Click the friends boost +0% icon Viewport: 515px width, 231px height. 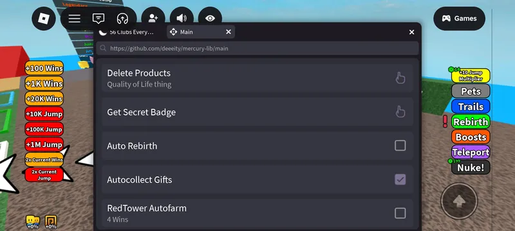[33, 223]
